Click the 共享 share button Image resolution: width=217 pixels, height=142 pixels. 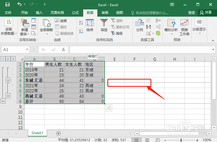click(206, 13)
